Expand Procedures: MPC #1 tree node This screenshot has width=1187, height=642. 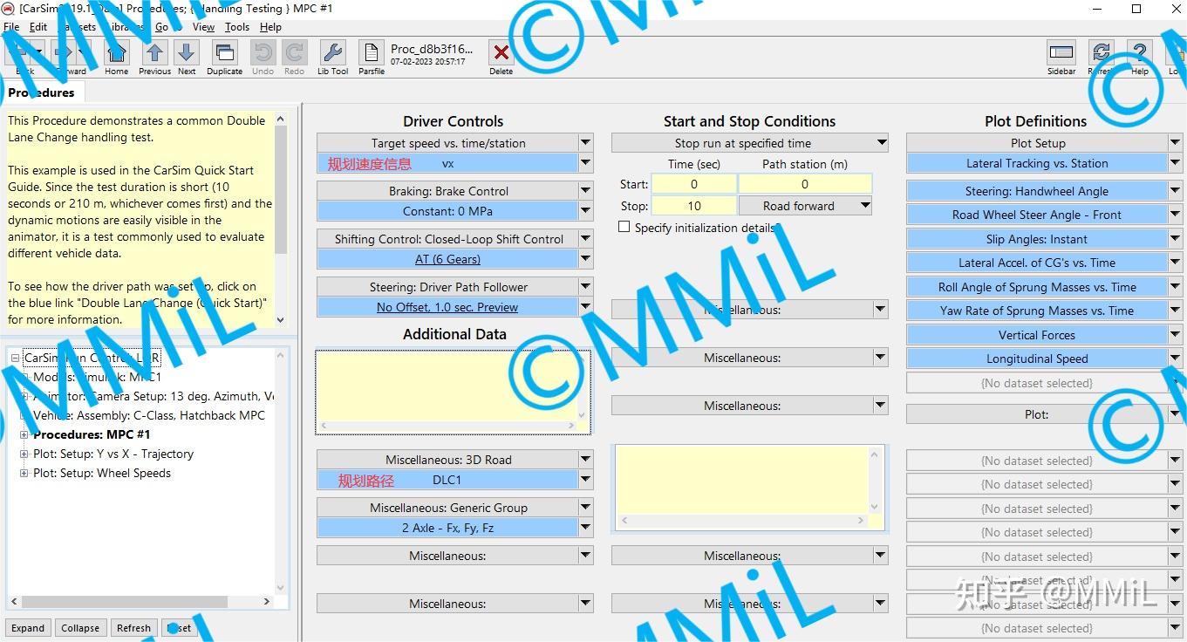coord(24,434)
